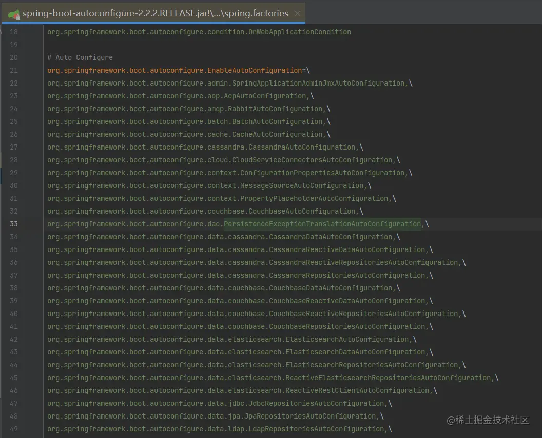This screenshot has width=542, height=438.
Task: Click the ElasticsearchDataAutoConfiguration line
Action: click(240, 352)
